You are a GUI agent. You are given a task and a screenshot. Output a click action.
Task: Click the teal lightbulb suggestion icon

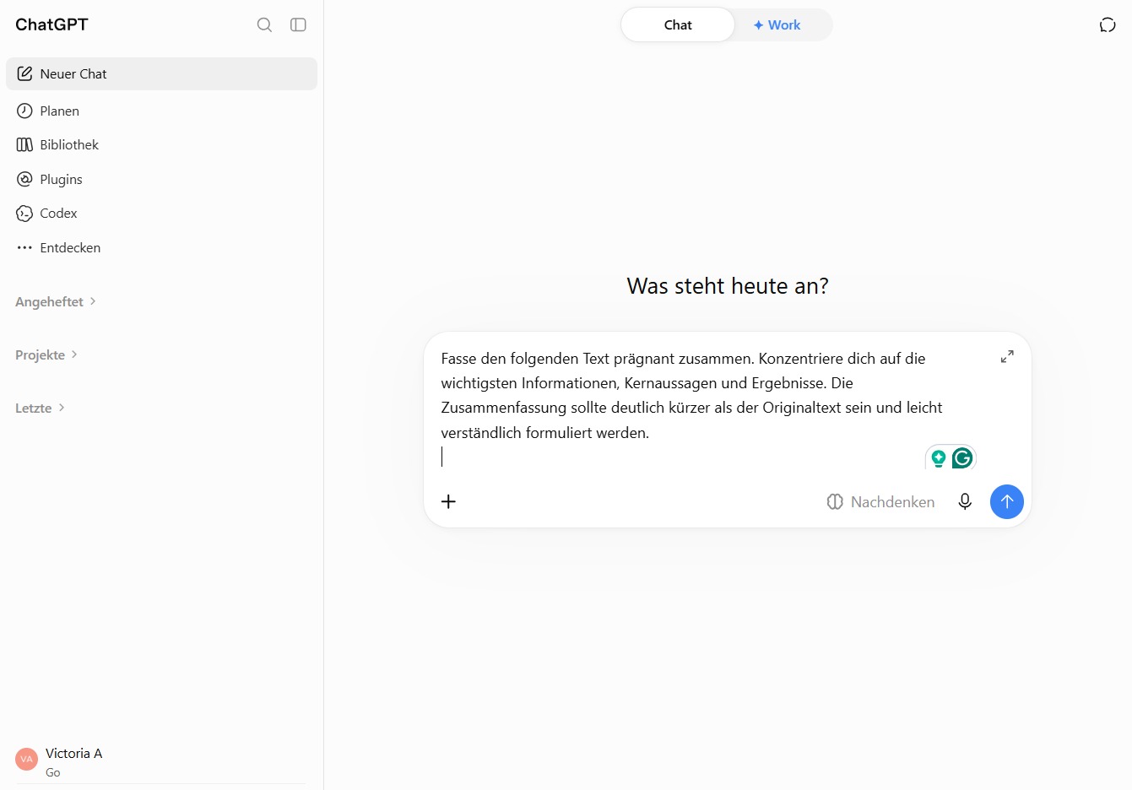click(938, 458)
